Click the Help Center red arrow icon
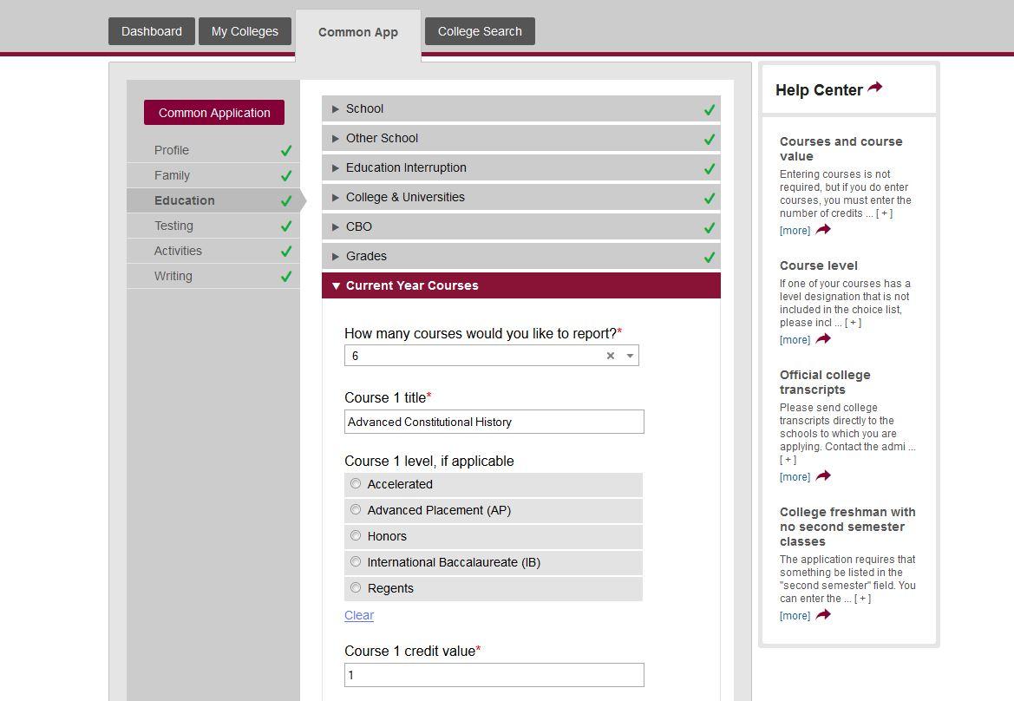The width and height of the screenshot is (1014, 701). (875, 86)
